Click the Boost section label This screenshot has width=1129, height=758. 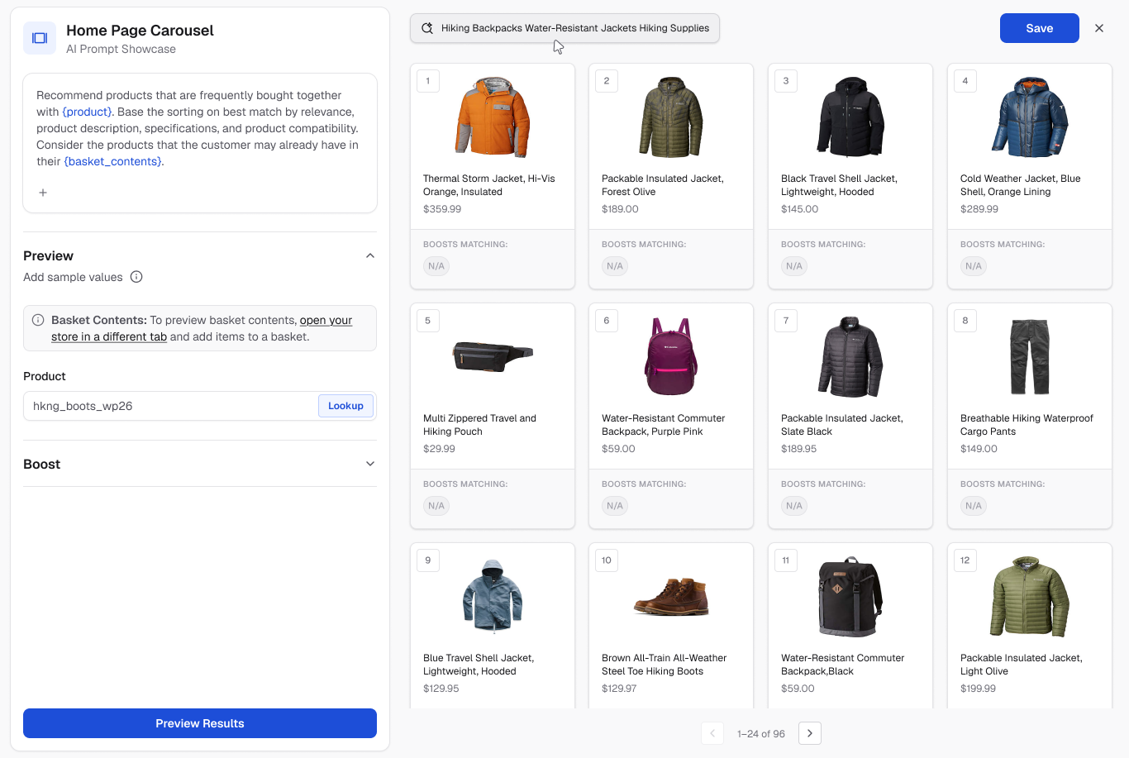point(42,464)
